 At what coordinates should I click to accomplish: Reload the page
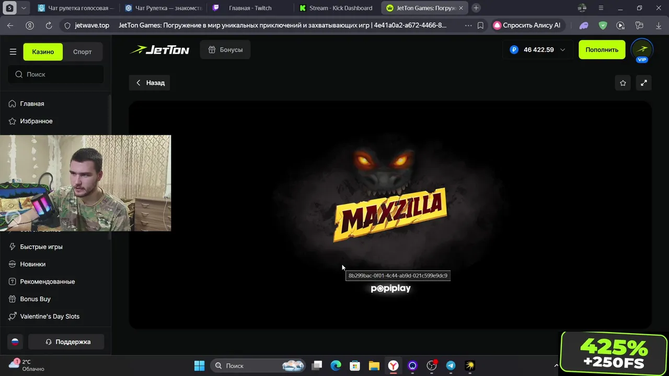[49, 25]
